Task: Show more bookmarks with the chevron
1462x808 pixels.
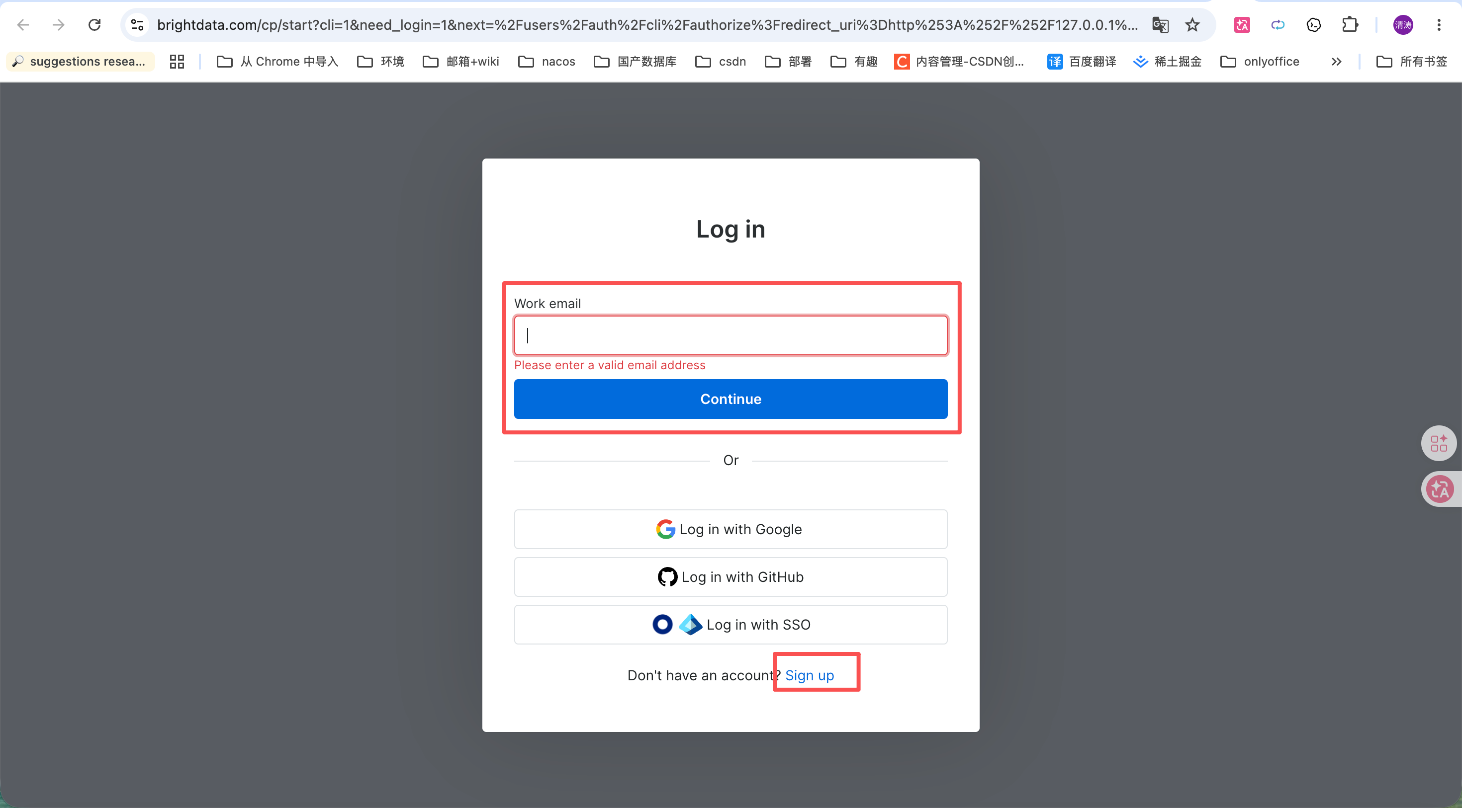Action: point(1337,61)
